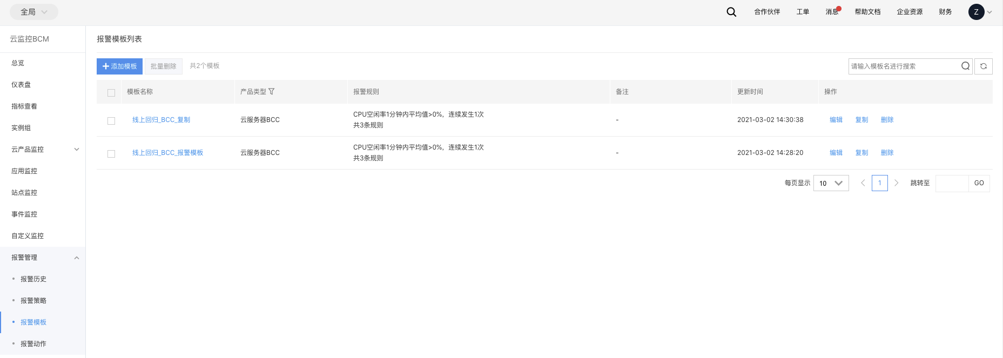1003x358 pixels.
Task: Click the template search magnifier icon
Action: [x=965, y=66]
